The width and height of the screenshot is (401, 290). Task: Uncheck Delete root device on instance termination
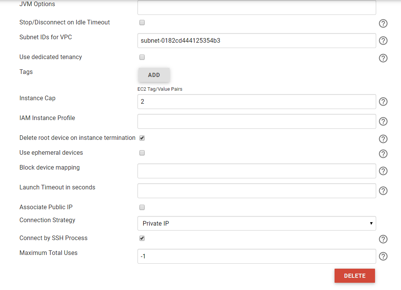pos(142,138)
